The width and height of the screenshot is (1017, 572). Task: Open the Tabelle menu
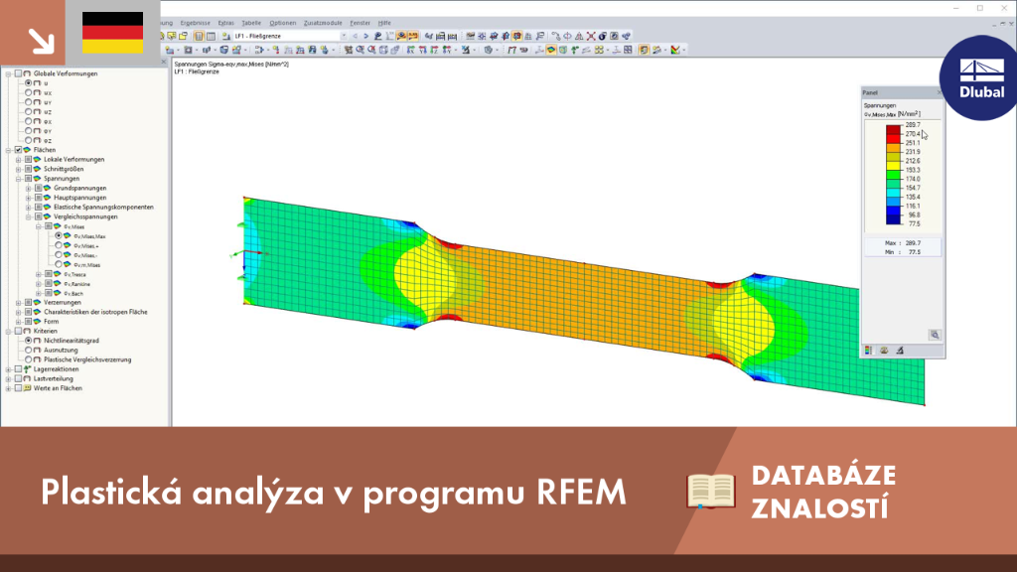click(251, 23)
